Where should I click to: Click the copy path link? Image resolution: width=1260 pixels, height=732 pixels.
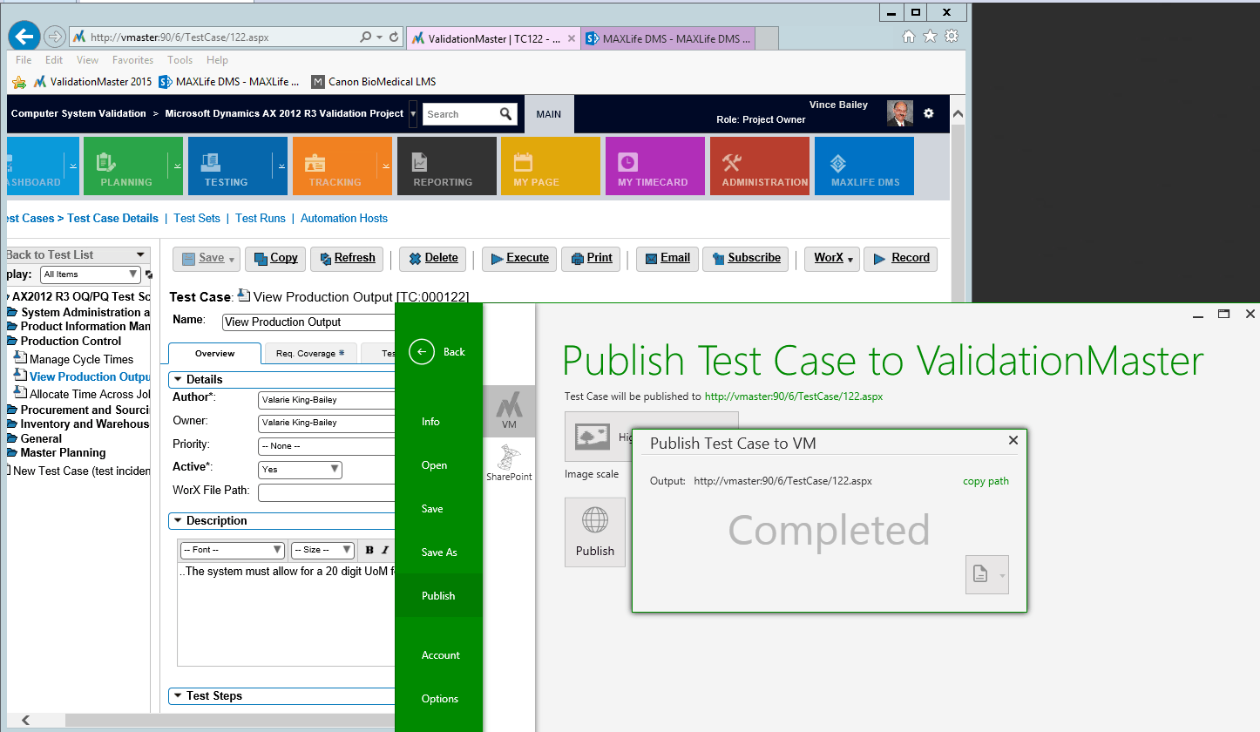pyautogui.click(x=986, y=481)
